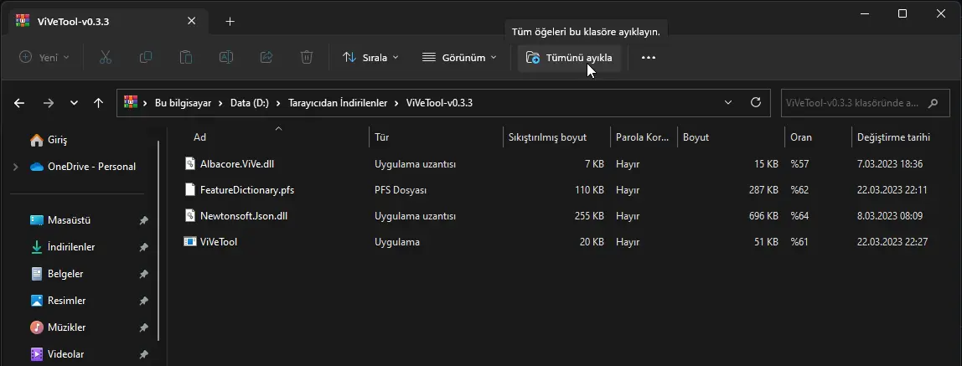Sort by Ad column header

click(200, 137)
